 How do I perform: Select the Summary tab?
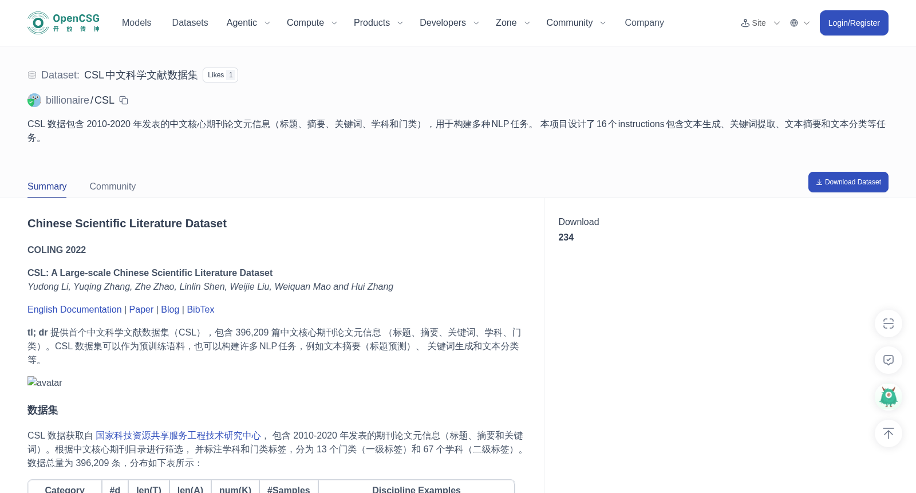pyautogui.click(x=47, y=187)
